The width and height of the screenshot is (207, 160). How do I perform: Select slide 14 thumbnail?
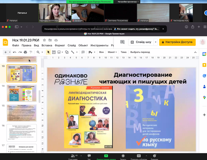coord(22,93)
